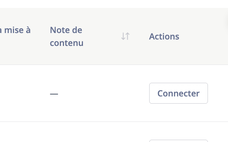Image resolution: width=228 pixels, height=142 pixels.
Task: Click header space between 'mise à' and Note
Action: click(x=40, y=36)
